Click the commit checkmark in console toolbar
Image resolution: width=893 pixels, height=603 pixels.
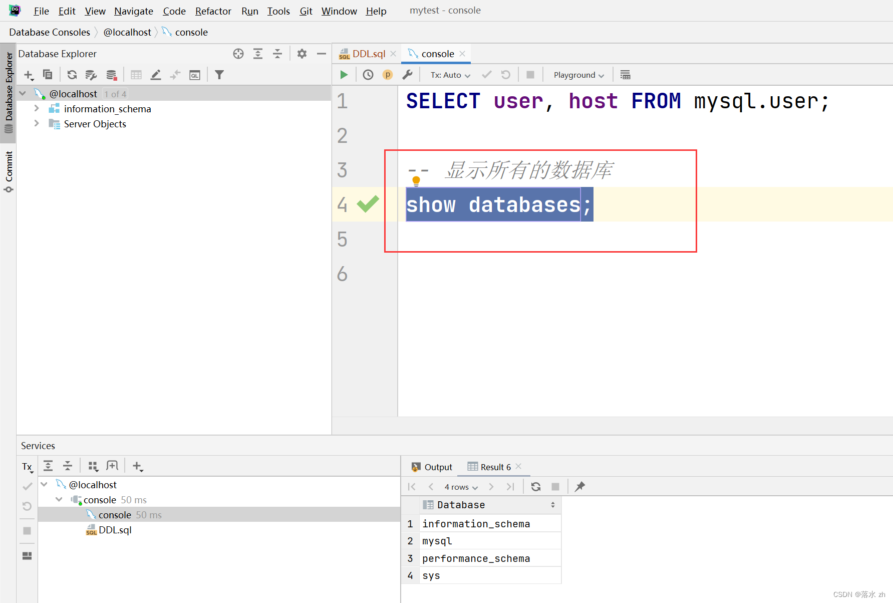tap(486, 75)
